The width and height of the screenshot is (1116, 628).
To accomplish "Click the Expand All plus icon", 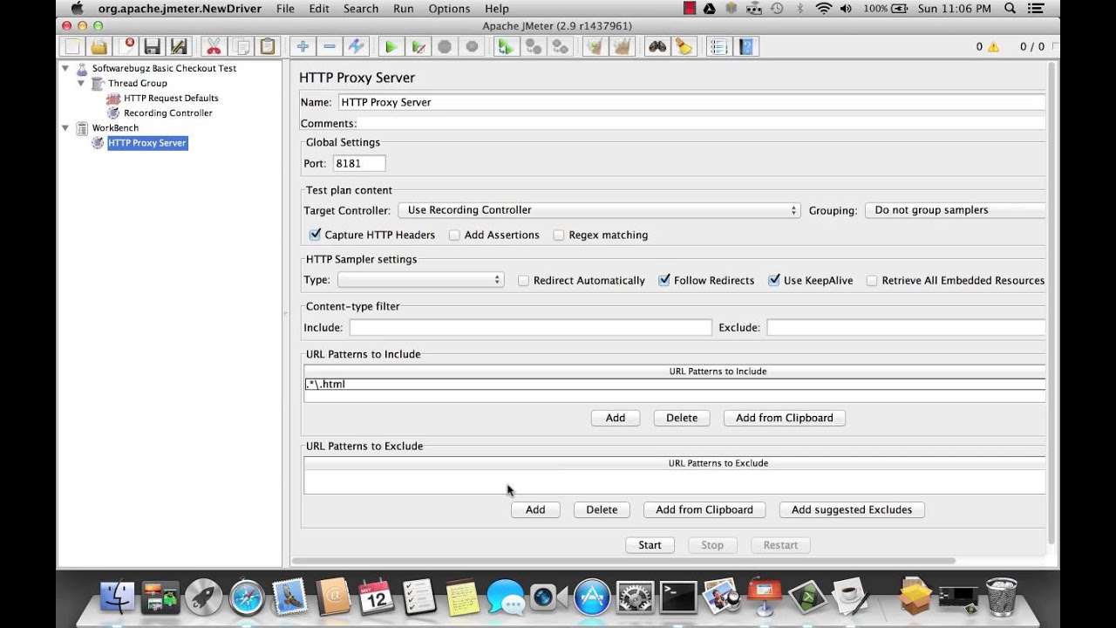I will point(302,47).
